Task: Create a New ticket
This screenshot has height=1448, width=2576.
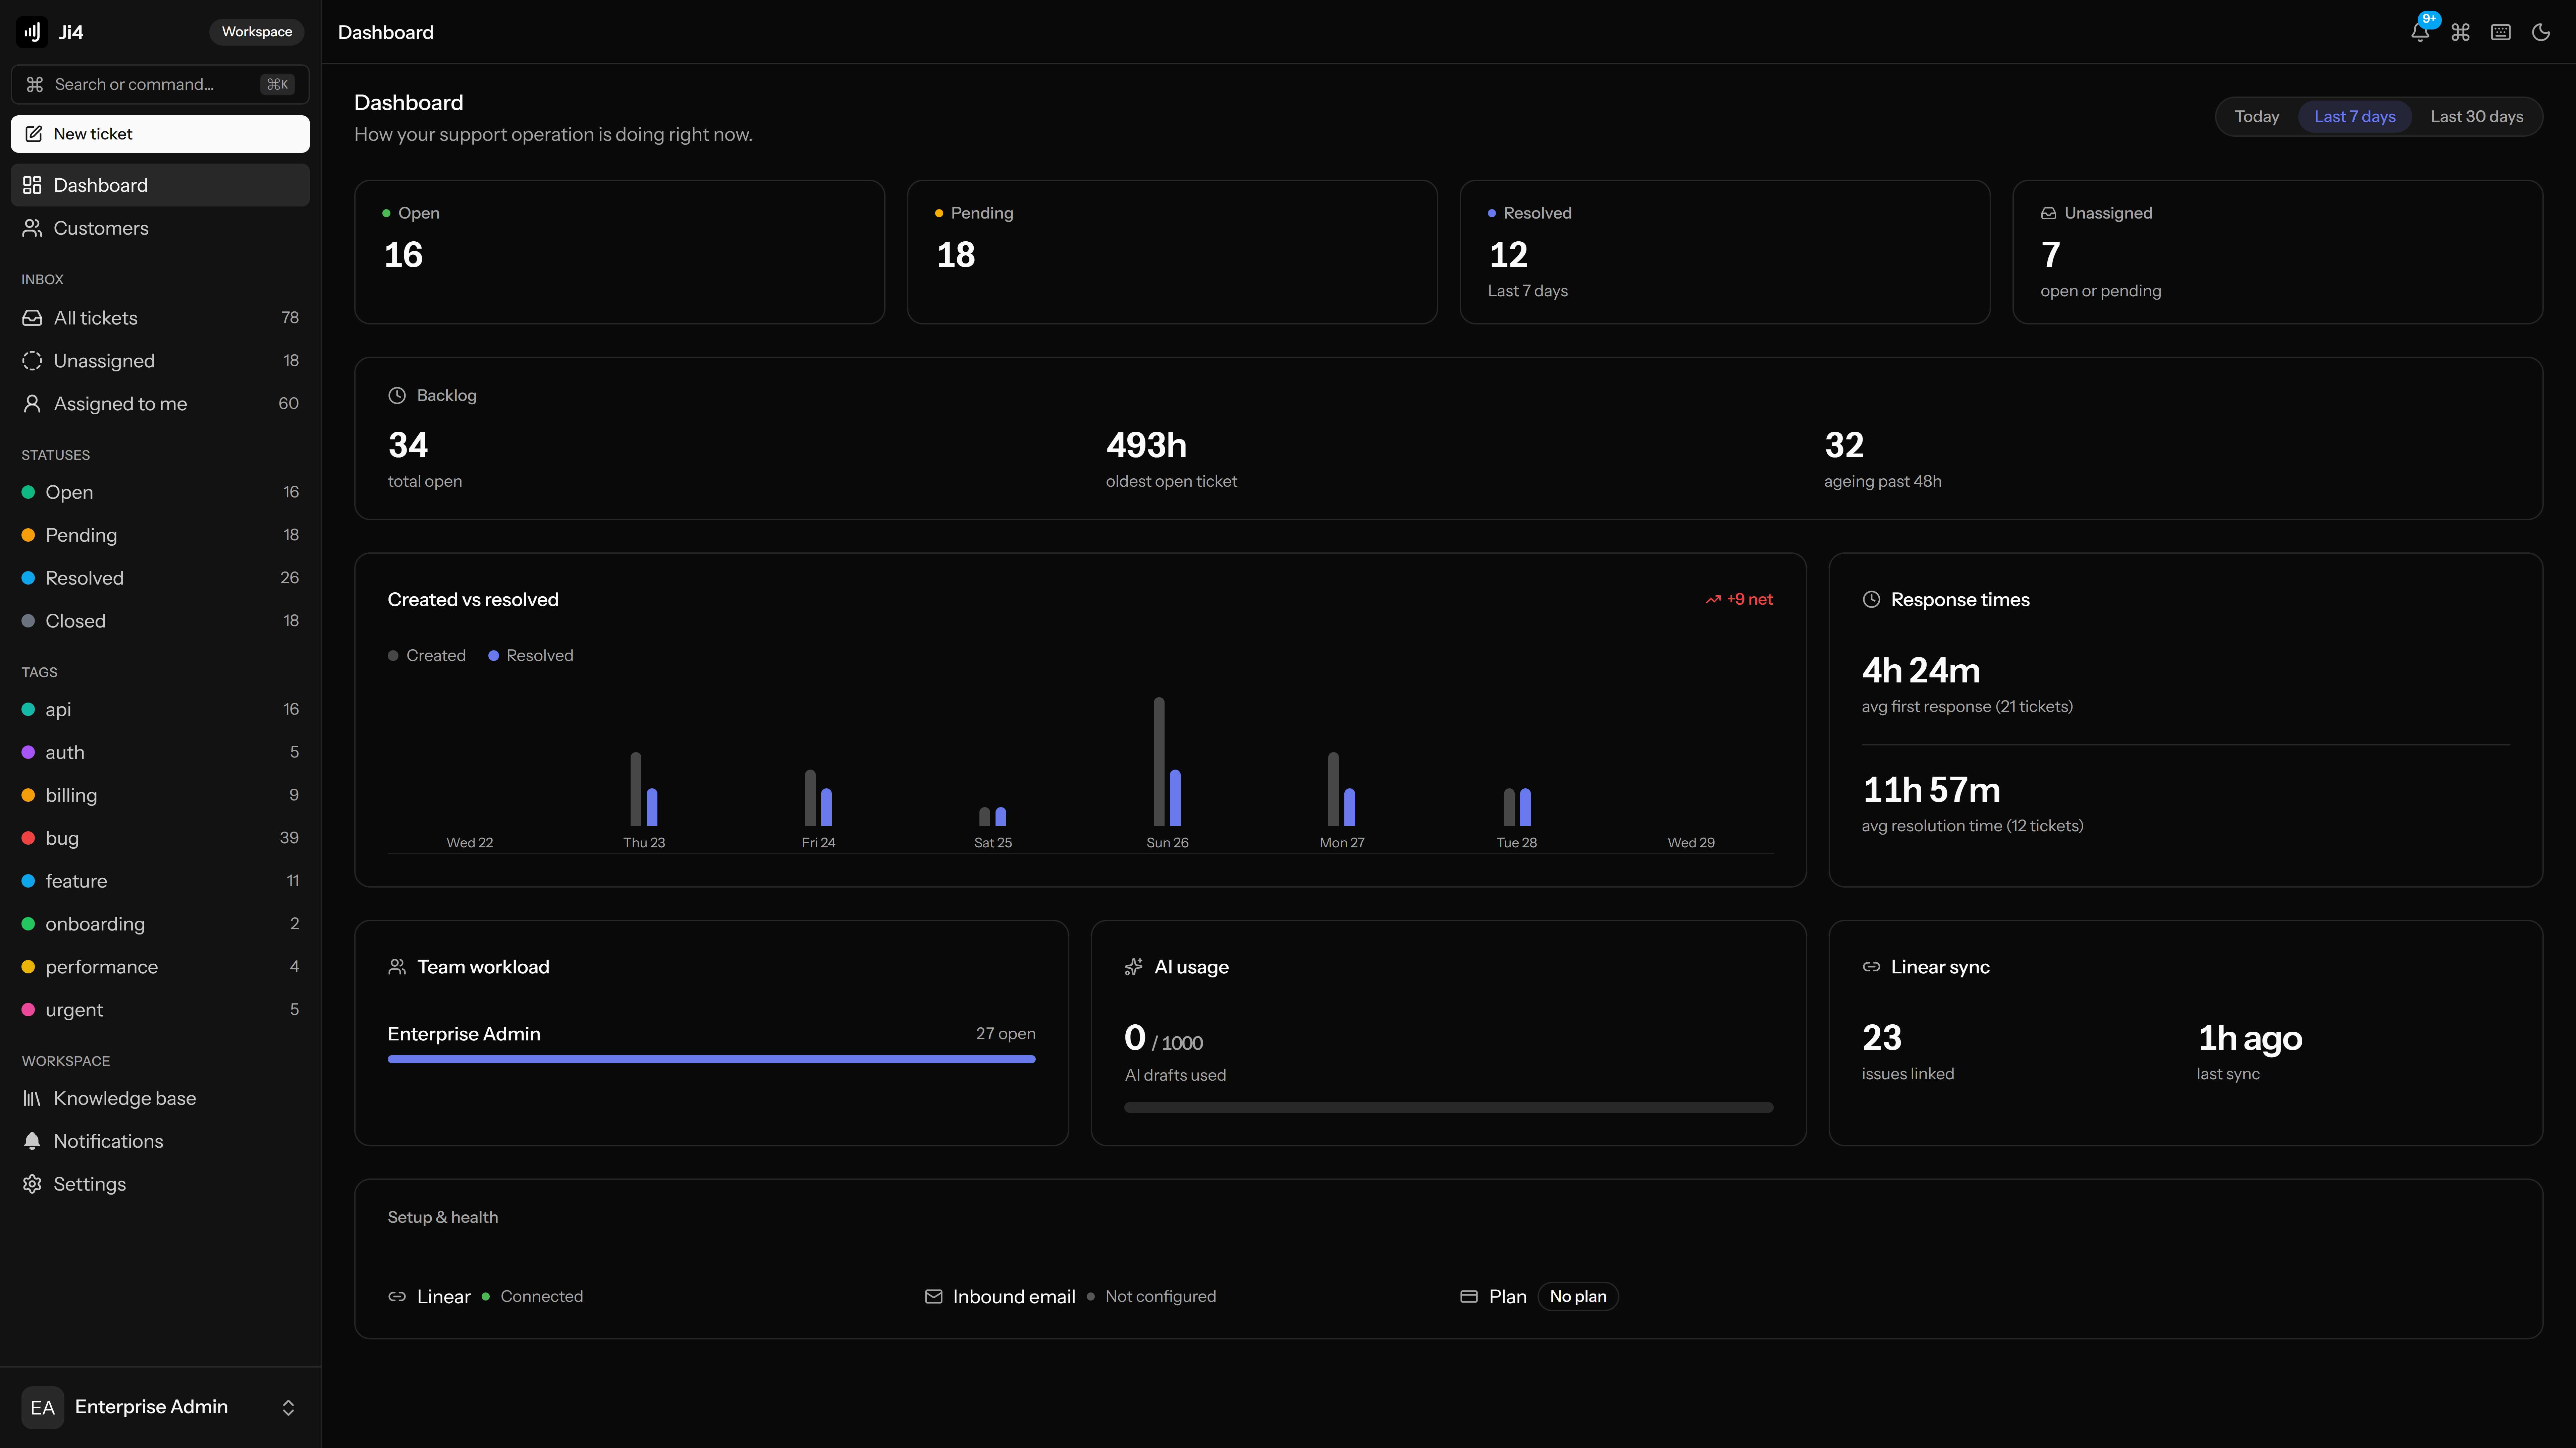Action: coord(160,134)
